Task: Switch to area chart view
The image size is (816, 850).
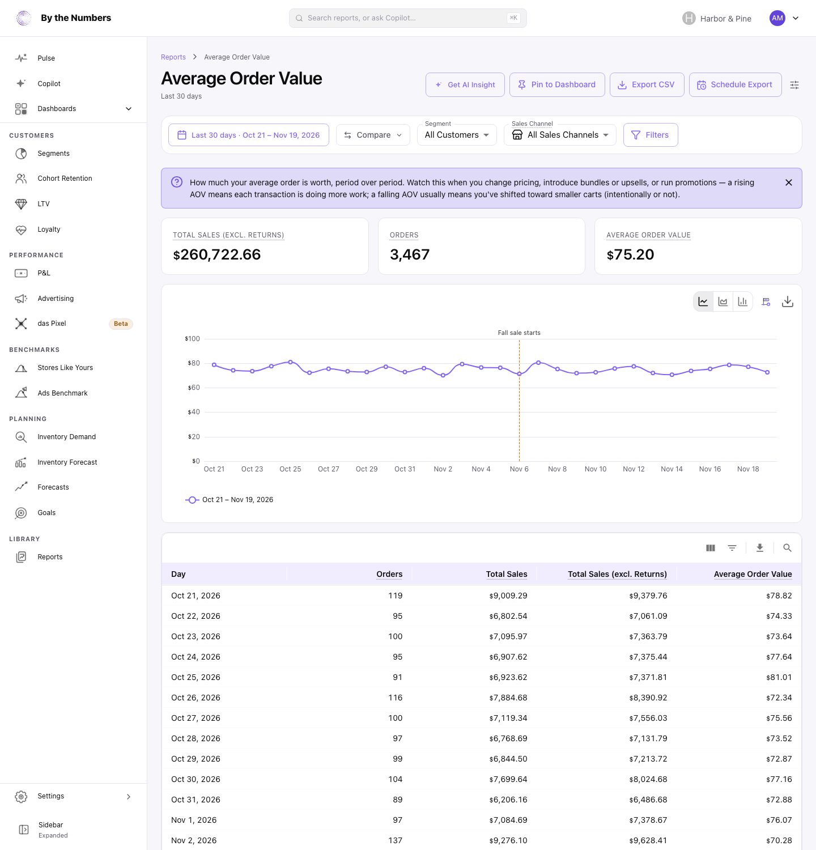Action: 723,301
